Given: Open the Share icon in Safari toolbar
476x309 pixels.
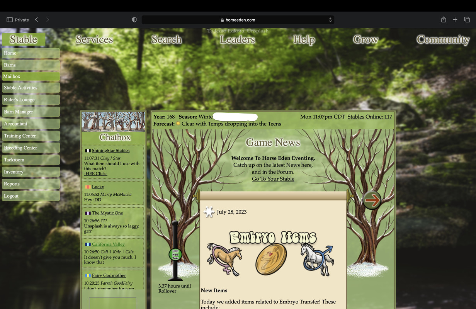Looking at the screenshot, I should 444,19.
